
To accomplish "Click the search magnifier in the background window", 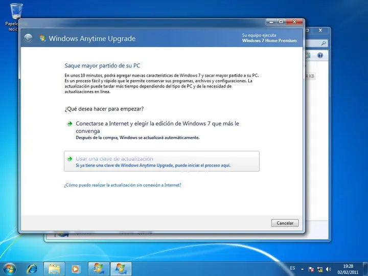I will click(324, 43).
